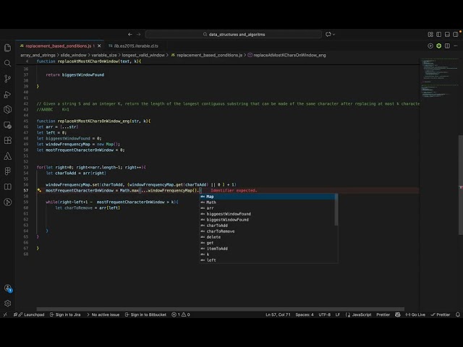Split the editor to the right
Viewport: 463px width, 347px height.
click(447, 46)
